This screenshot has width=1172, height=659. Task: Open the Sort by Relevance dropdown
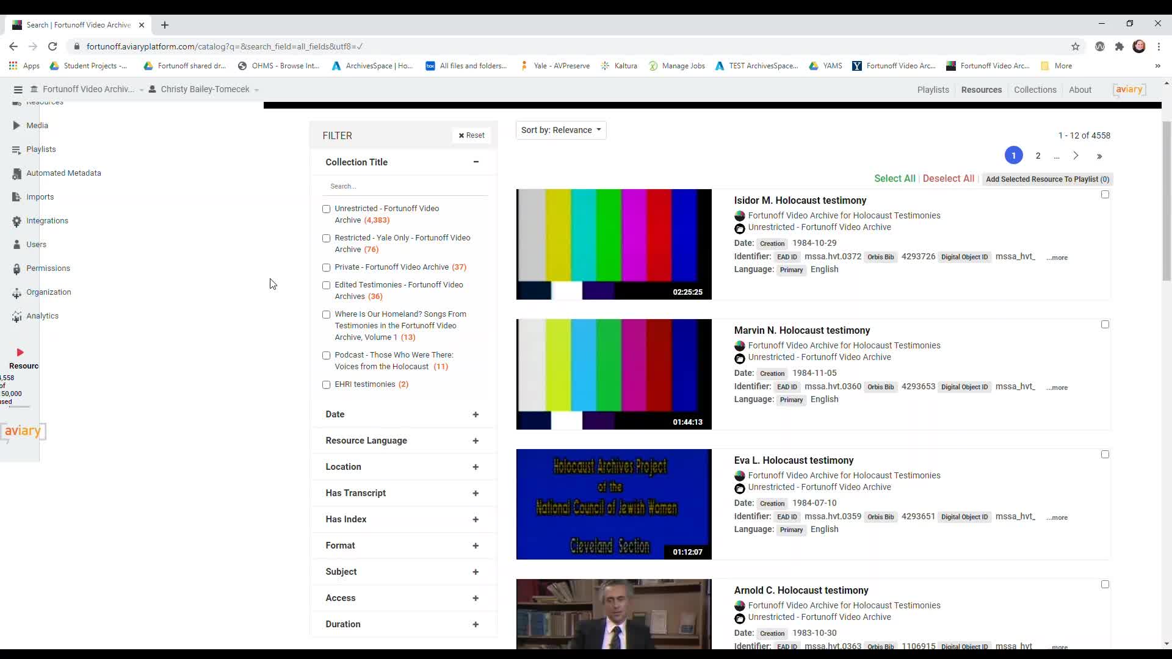pyautogui.click(x=561, y=130)
